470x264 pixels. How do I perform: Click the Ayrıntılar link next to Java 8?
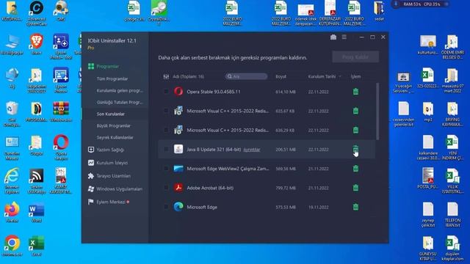coord(251,150)
